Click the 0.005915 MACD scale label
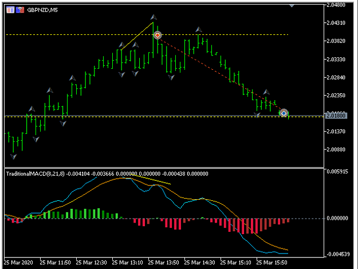The height and width of the screenshot is (269, 358). [x=337, y=172]
